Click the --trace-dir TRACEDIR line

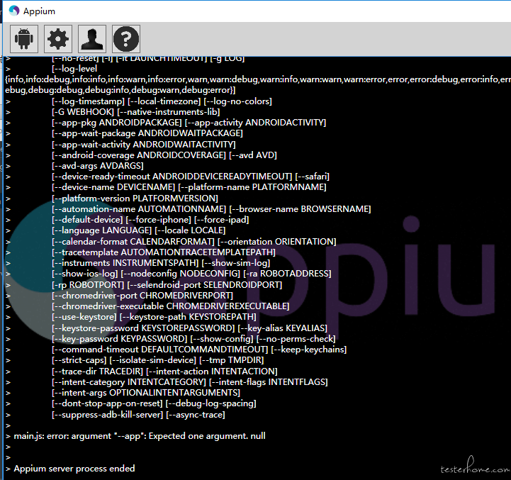(x=164, y=372)
